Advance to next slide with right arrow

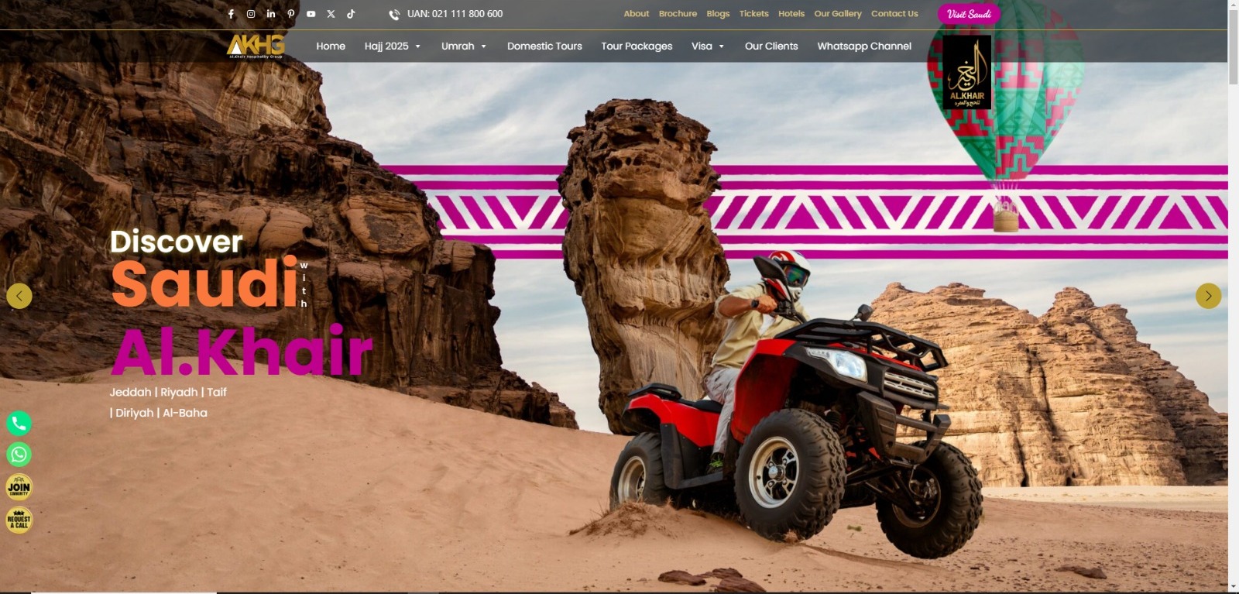1208,296
